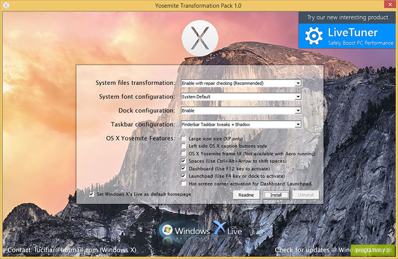The image size is (398, 259).
Task: Click the programosy.pl green badge
Action: (373, 250)
